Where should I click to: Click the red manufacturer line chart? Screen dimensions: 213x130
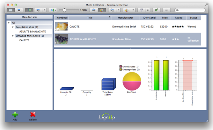tap(187, 75)
